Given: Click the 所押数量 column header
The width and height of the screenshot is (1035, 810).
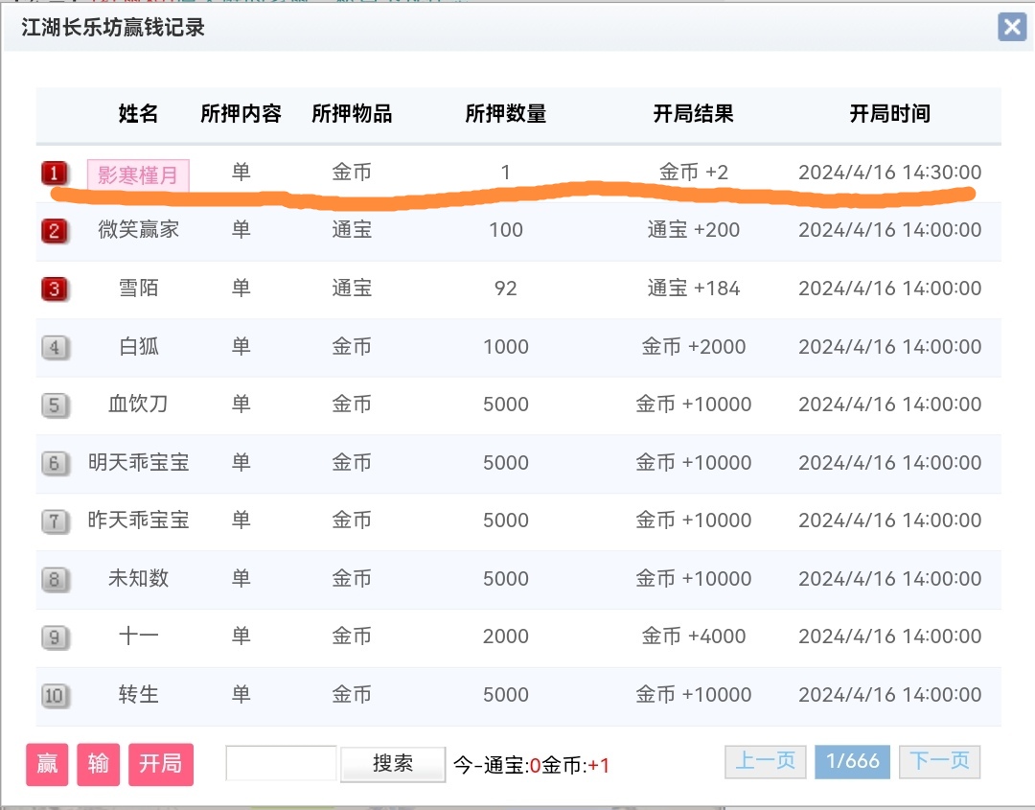Looking at the screenshot, I should 506,113.
